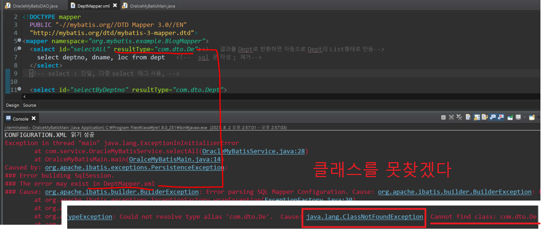544x229 pixels.
Task: Click the DOCTYPE mapper declaration on line 2
Action: (x=52, y=17)
